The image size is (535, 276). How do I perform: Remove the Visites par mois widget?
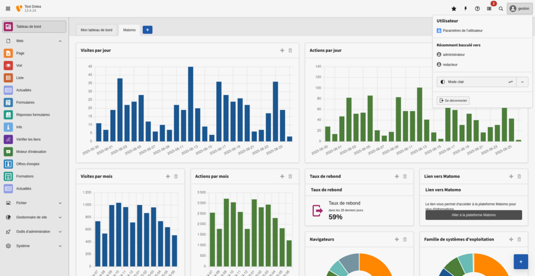[176, 177]
